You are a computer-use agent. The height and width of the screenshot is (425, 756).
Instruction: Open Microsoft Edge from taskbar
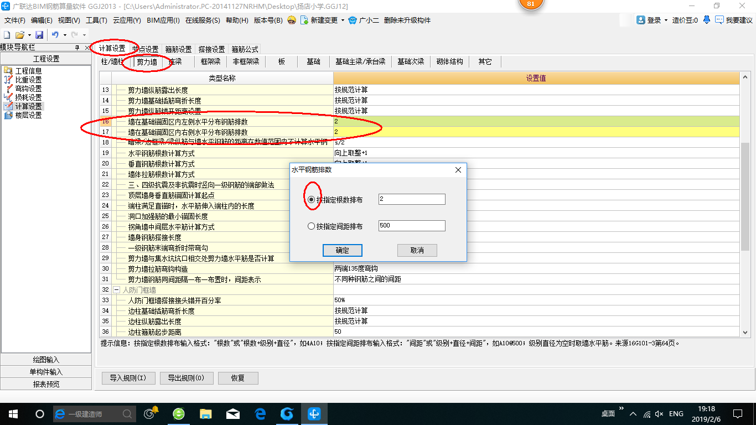click(x=260, y=413)
